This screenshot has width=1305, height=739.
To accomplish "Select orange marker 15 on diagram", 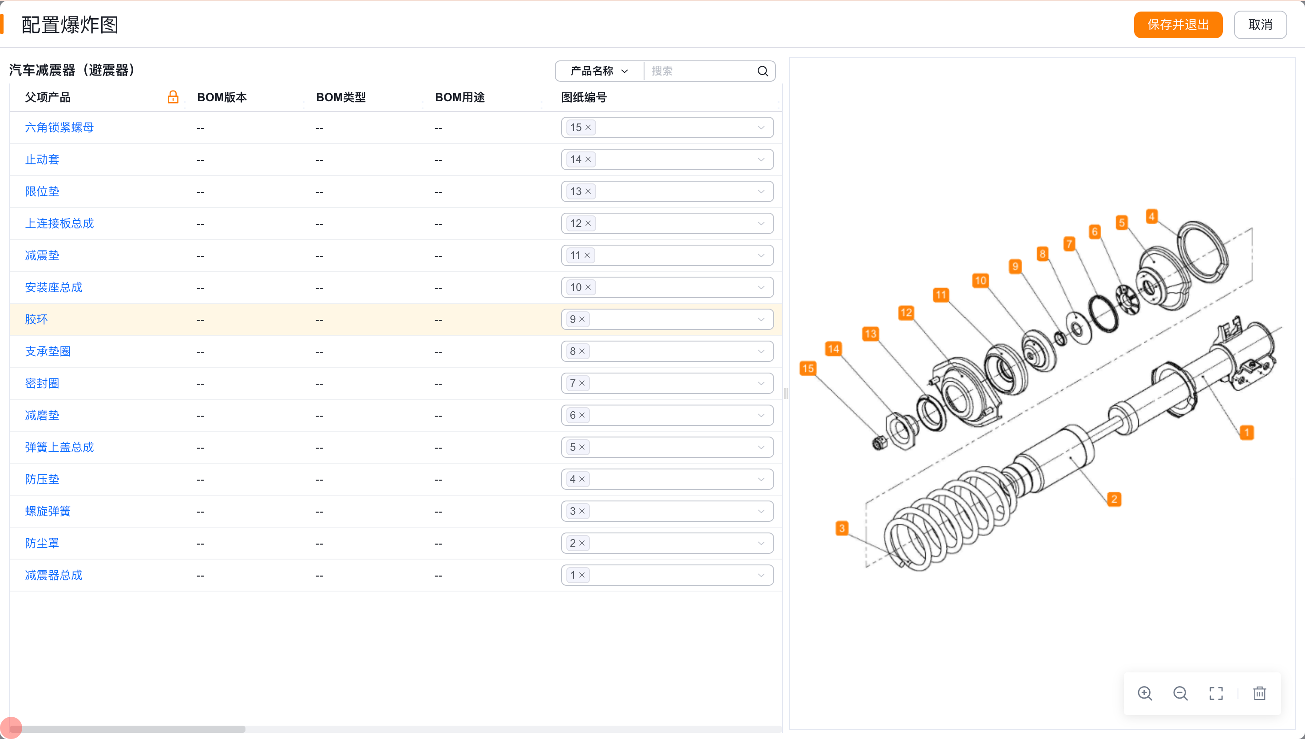I will [x=808, y=369].
